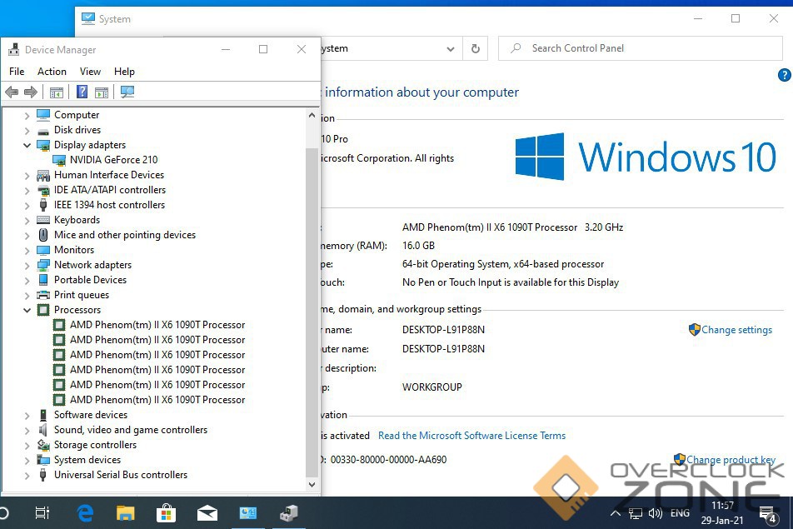This screenshot has height=529, width=793.
Task: Collapse the Display adapters node
Action: pos(27,145)
